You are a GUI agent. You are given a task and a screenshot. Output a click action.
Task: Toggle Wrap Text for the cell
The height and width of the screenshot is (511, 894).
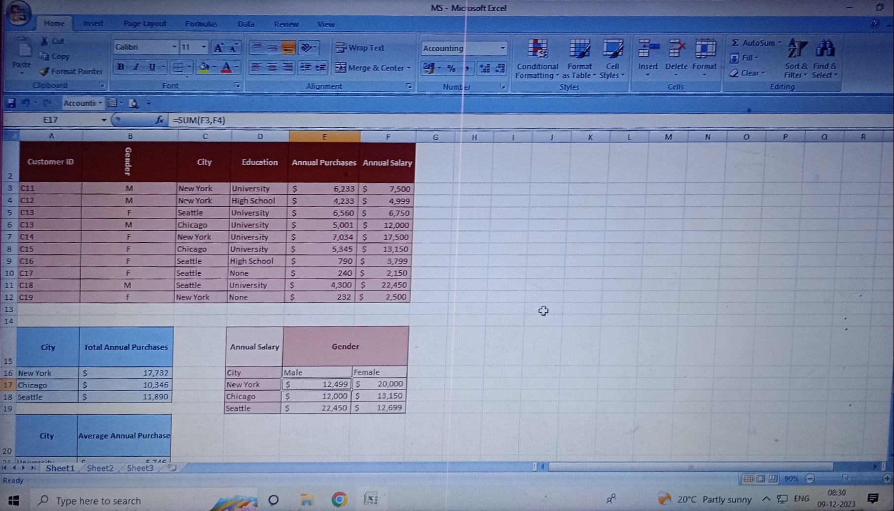[x=360, y=48]
